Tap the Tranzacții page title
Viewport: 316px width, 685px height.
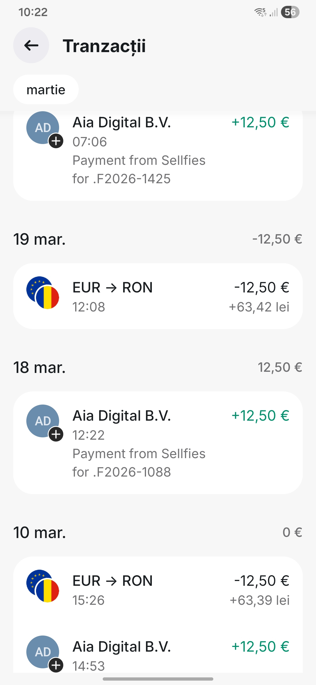pos(104,46)
